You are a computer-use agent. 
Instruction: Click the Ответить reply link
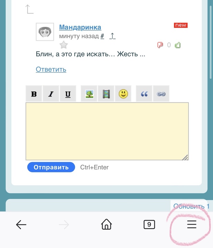point(51,69)
